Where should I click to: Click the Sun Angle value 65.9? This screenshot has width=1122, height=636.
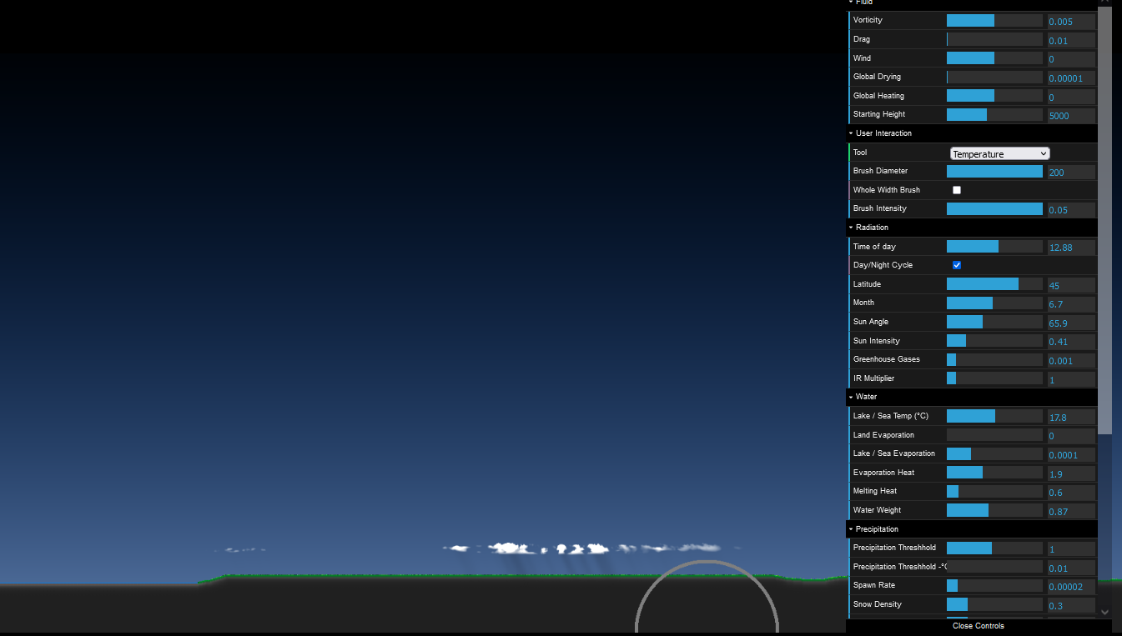click(x=1071, y=323)
